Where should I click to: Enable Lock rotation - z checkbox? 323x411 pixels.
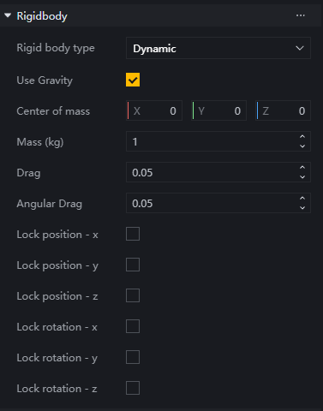(133, 388)
